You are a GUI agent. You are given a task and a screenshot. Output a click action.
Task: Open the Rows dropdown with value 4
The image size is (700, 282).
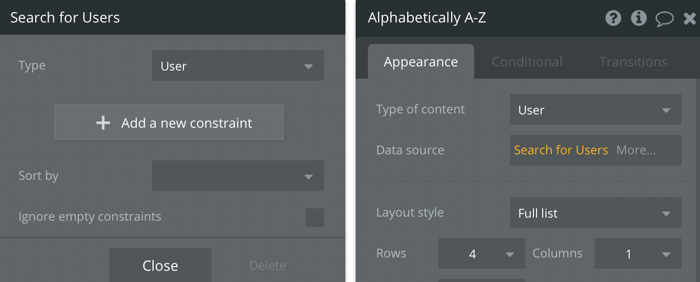pyautogui.click(x=482, y=253)
